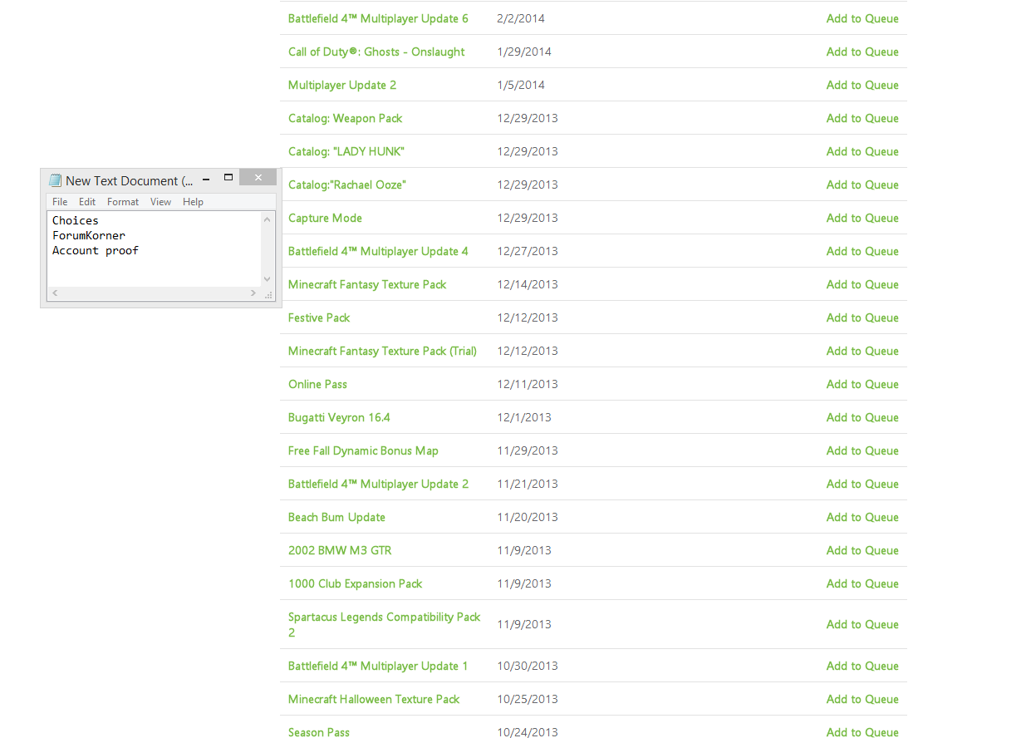Open the Help menu in Notepad

coord(193,202)
